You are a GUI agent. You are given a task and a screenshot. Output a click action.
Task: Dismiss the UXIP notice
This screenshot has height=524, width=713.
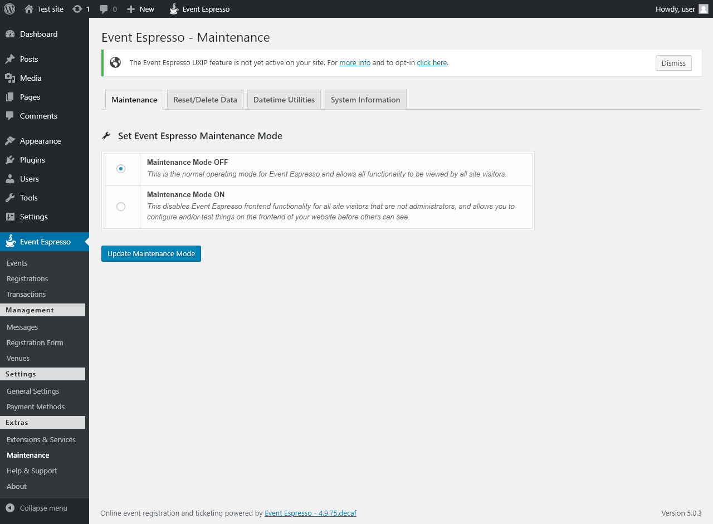click(x=673, y=63)
